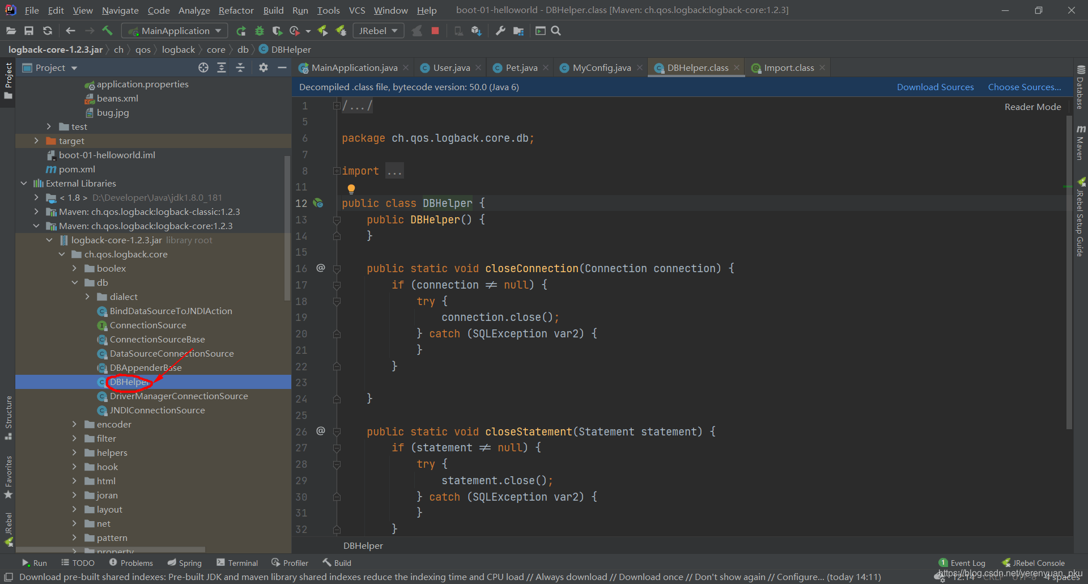Open Favorites tool window on left
Screen dimensions: 1088x584
[x=8, y=477]
